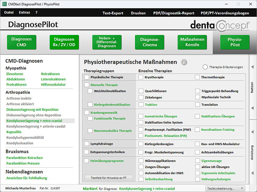The width and height of the screenshot is (257, 192).
Task: Check the Haltungsschulungen checkbox
Action: [x=197, y=179]
